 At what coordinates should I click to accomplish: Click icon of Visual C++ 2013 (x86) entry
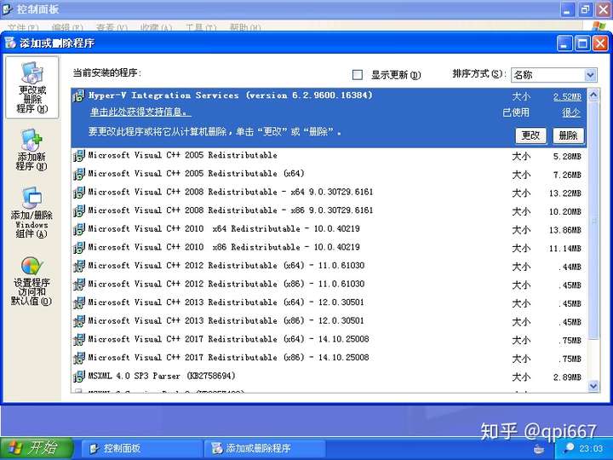78,321
